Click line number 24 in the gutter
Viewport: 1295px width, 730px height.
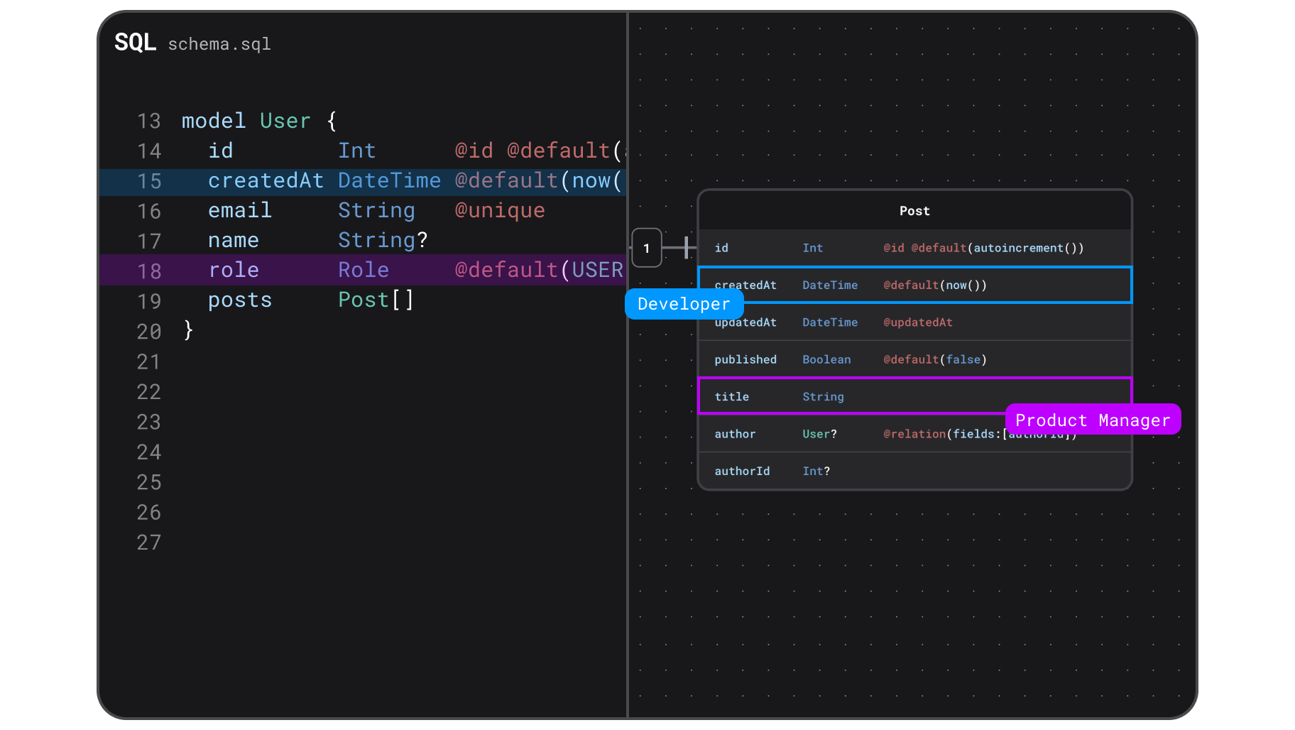click(149, 452)
